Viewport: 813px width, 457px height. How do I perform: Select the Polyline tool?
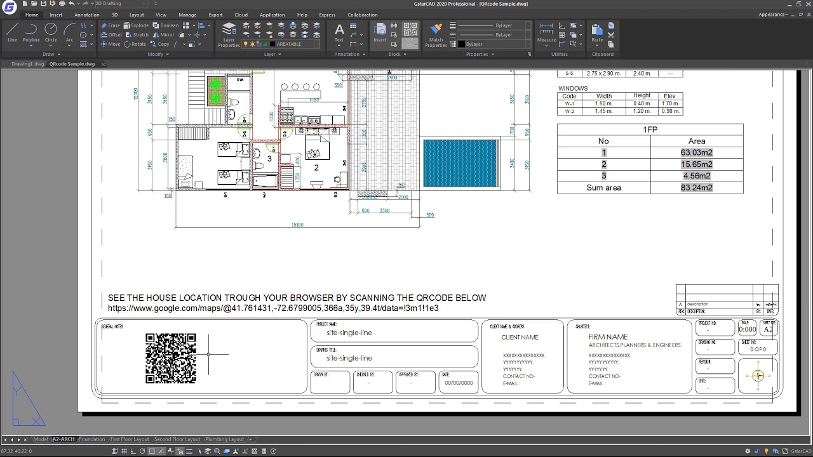(x=31, y=33)
